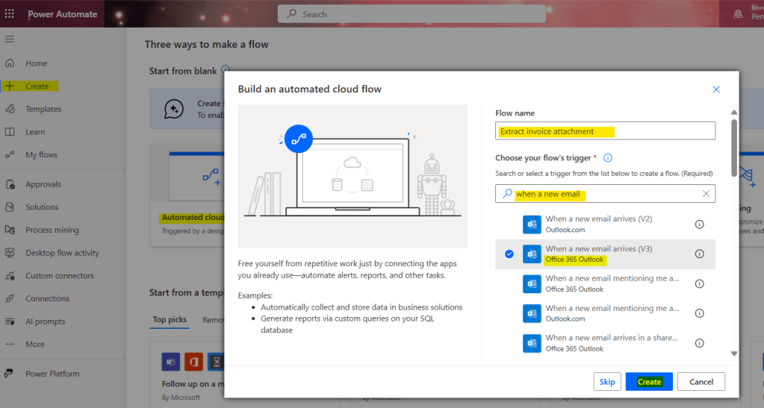Click info icon for new email arrives (V2)
The width and height of the screenshot is (764, 408).
[x=700, y=224]
